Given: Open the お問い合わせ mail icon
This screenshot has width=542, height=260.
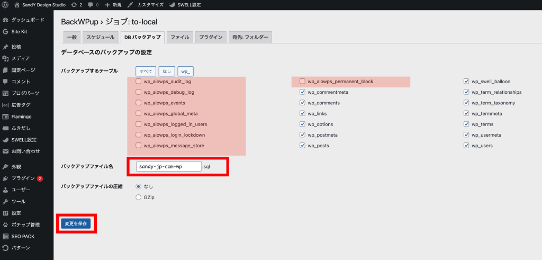Looking at the screenshot, I should (5, 151).
